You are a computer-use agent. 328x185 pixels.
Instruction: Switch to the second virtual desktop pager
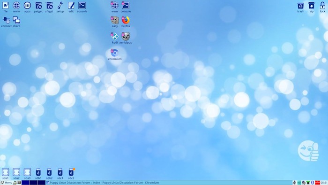tap(33, 183)
